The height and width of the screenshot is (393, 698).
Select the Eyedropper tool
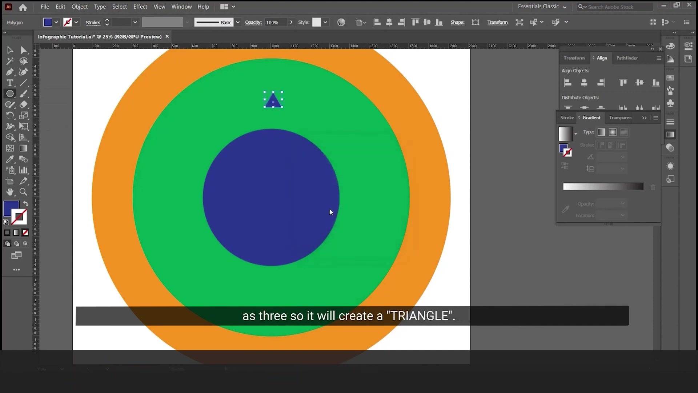pyautogui.click(x=10, y=159)
